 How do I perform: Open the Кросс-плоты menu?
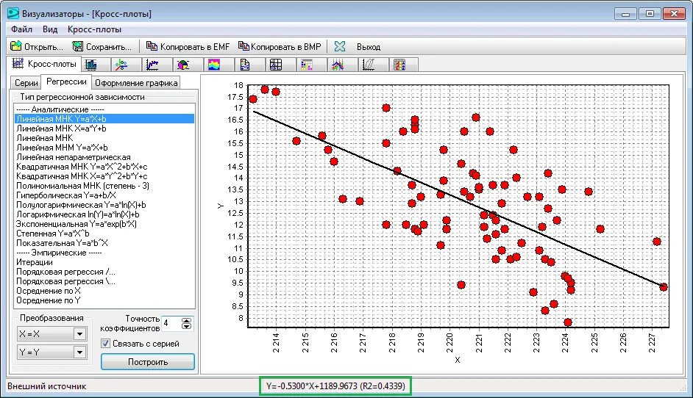point(94,29)
